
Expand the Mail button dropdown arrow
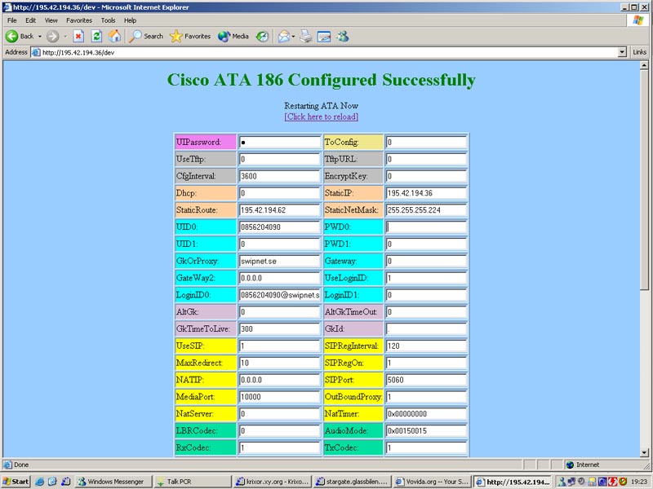(293, 37)
